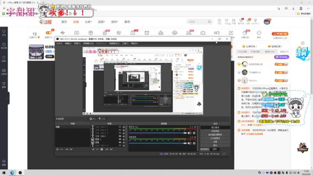The height and width of the screenshot is (176, 313).
Task: Open source properties gear below sources list
Action: click(102, 149)
